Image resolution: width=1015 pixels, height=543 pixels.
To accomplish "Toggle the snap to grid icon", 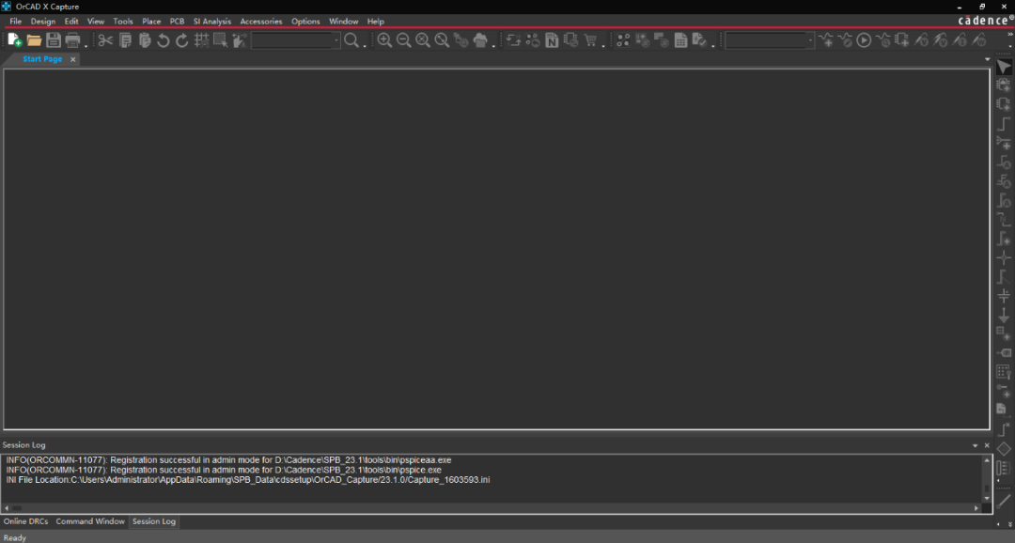I will click(201, 40).
